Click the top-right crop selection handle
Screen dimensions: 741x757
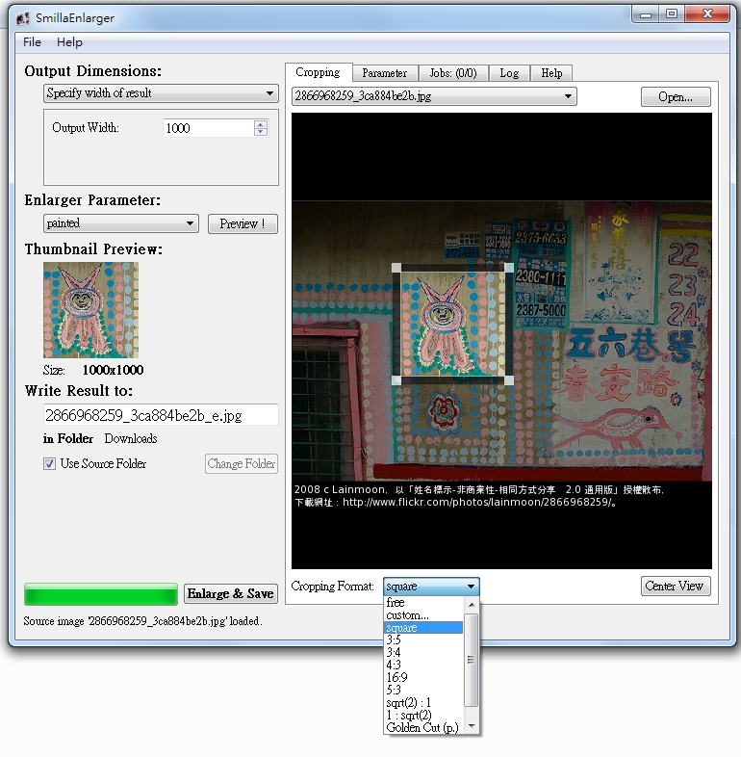pyautogui.click(x=509, y=268)
